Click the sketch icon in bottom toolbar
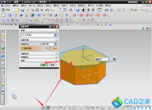Screen dimensions: 152x110 [43, 108]
